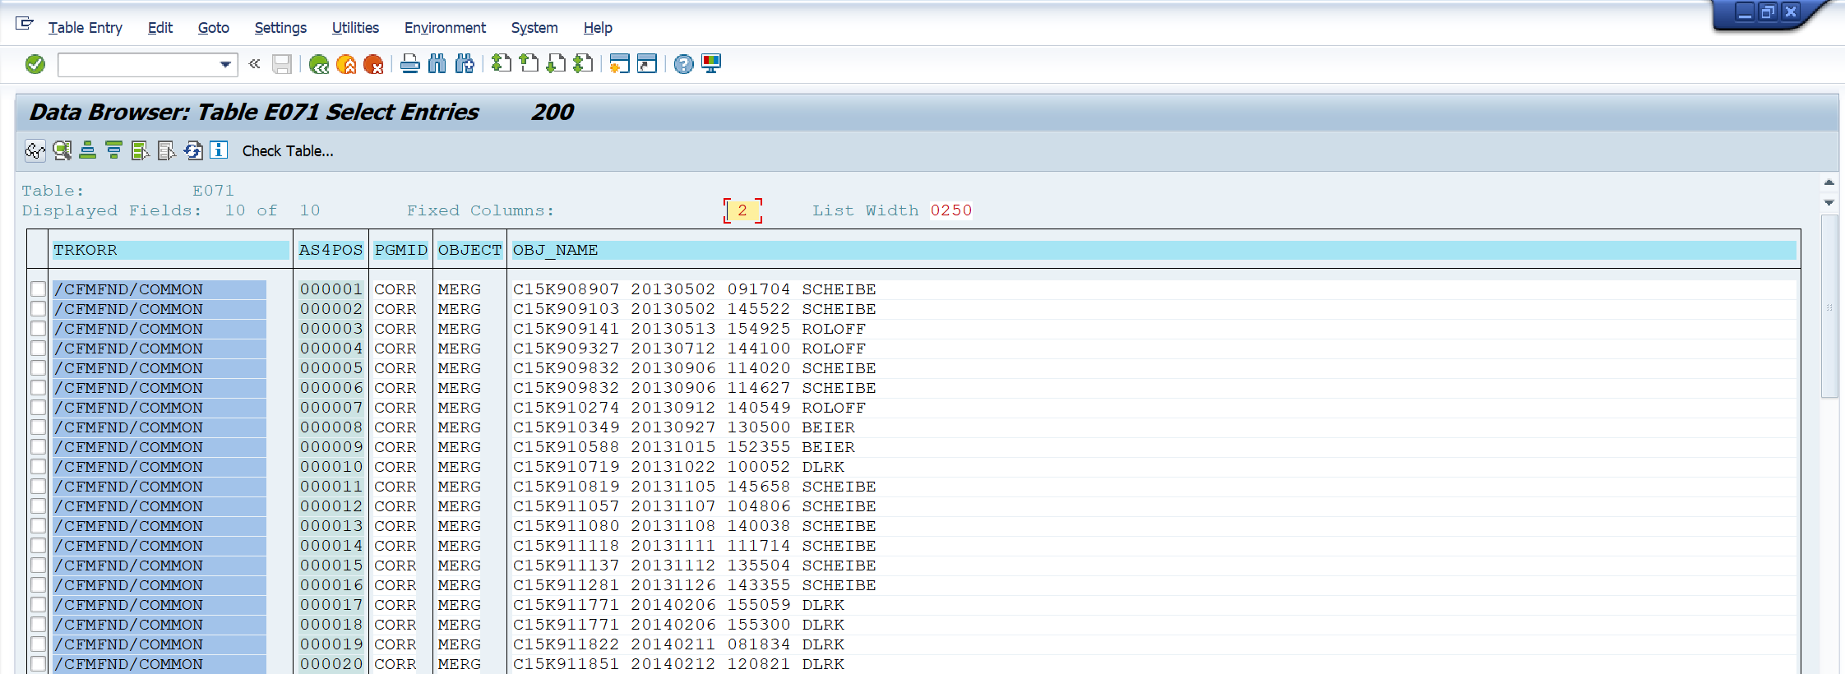Tick the checkbox for row 000001

click(x=38, y=289)
